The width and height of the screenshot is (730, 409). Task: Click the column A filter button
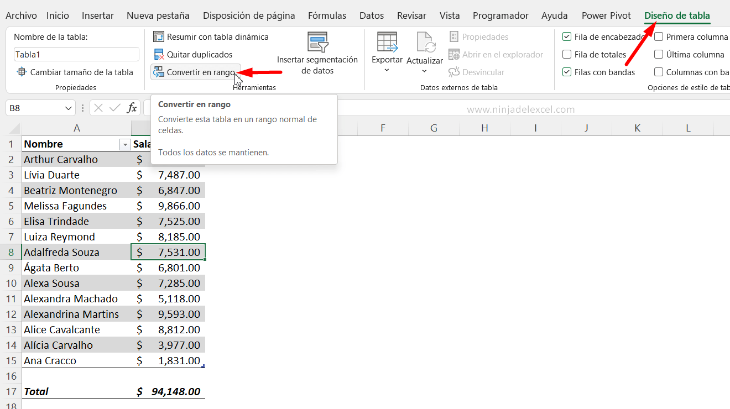[x=125, y=144]
